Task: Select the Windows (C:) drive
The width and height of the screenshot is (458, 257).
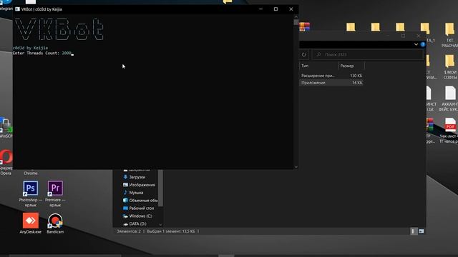Action: [x=137, y=216]
